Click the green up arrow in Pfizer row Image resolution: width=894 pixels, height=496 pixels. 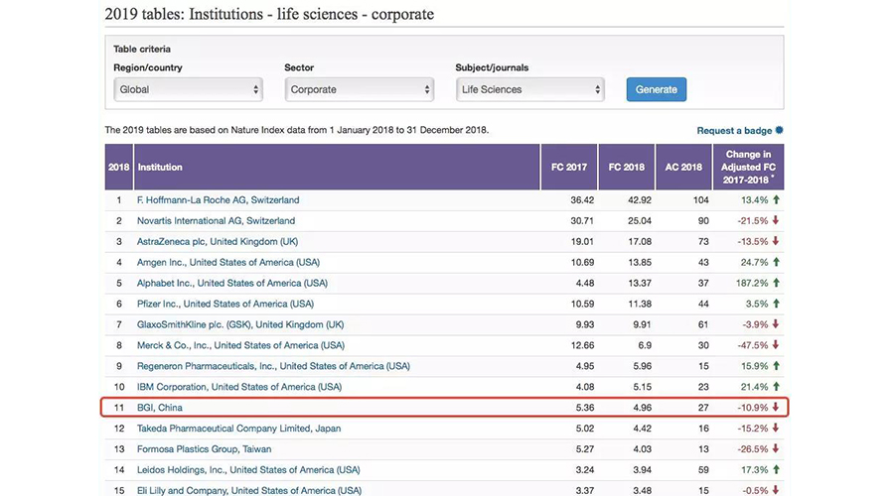pyautogui.click(x=776, y=304)
